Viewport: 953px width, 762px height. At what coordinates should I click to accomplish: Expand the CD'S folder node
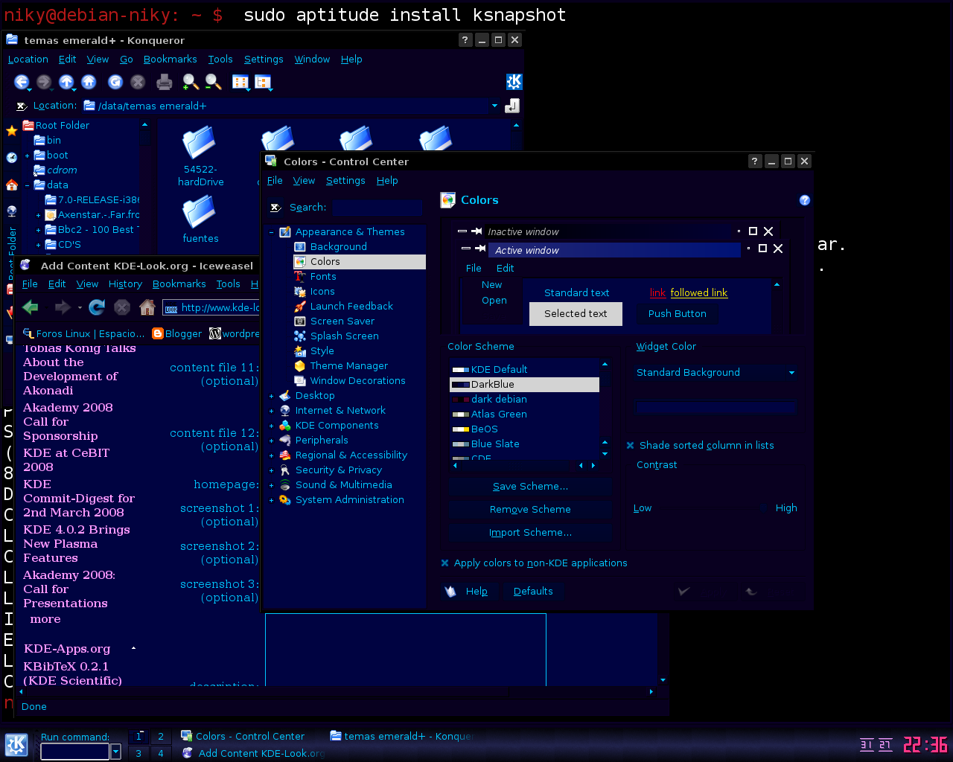tap(38, 245)
